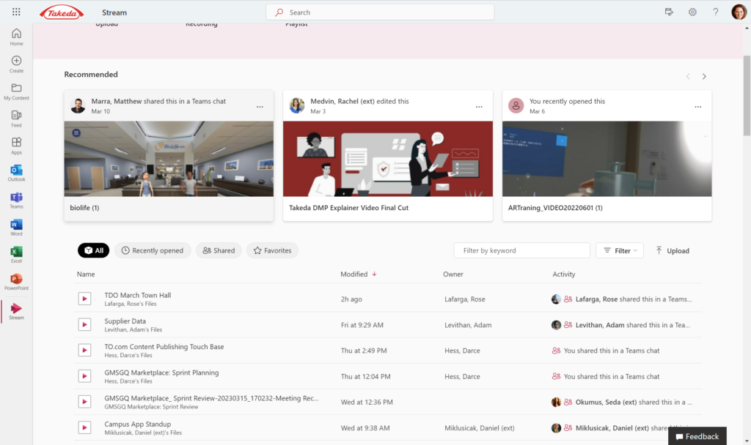Play Supplier Data video icon
The image size is (751, 445).
click(84, 324)
